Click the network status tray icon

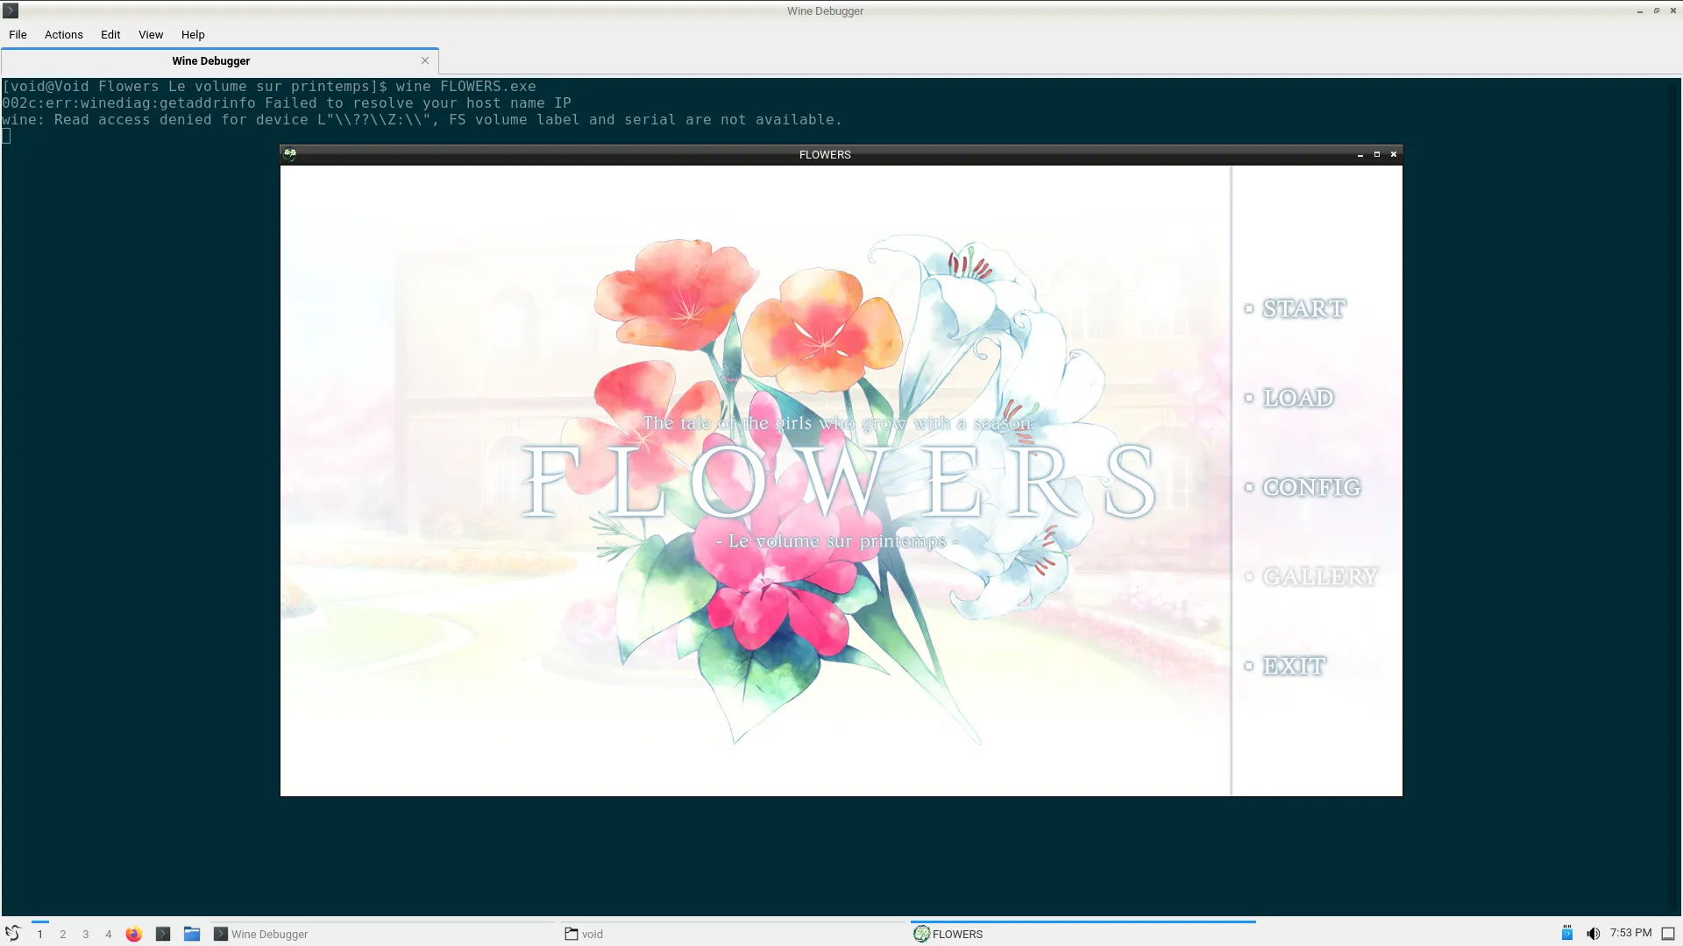(x=1566, y=934)
